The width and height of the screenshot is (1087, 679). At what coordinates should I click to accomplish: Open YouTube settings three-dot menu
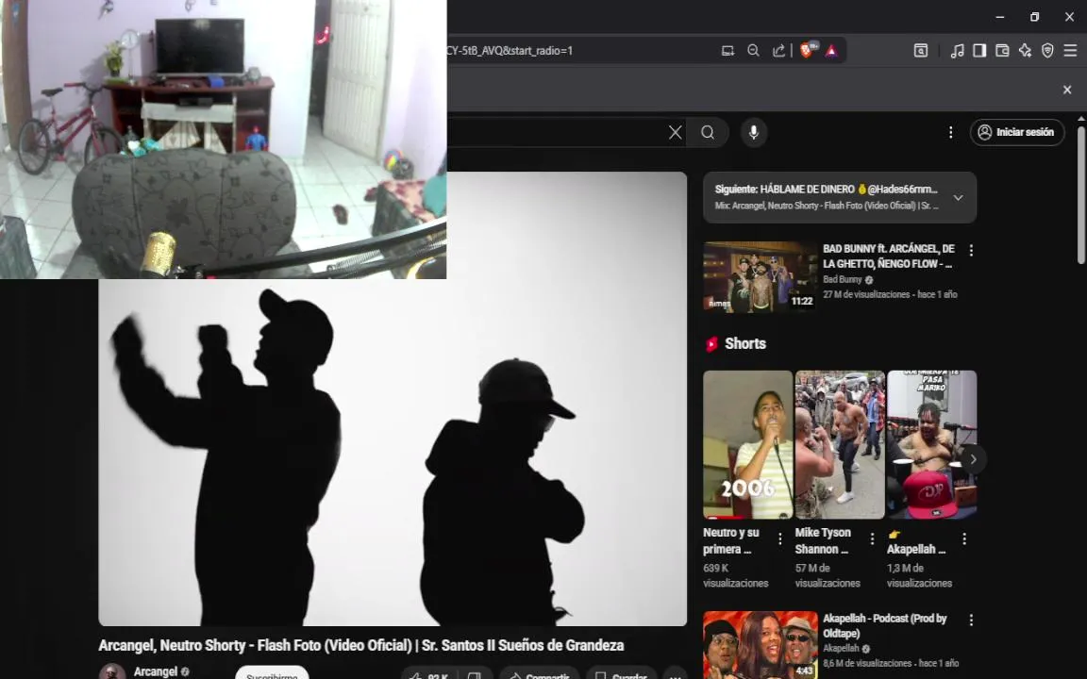950,132
